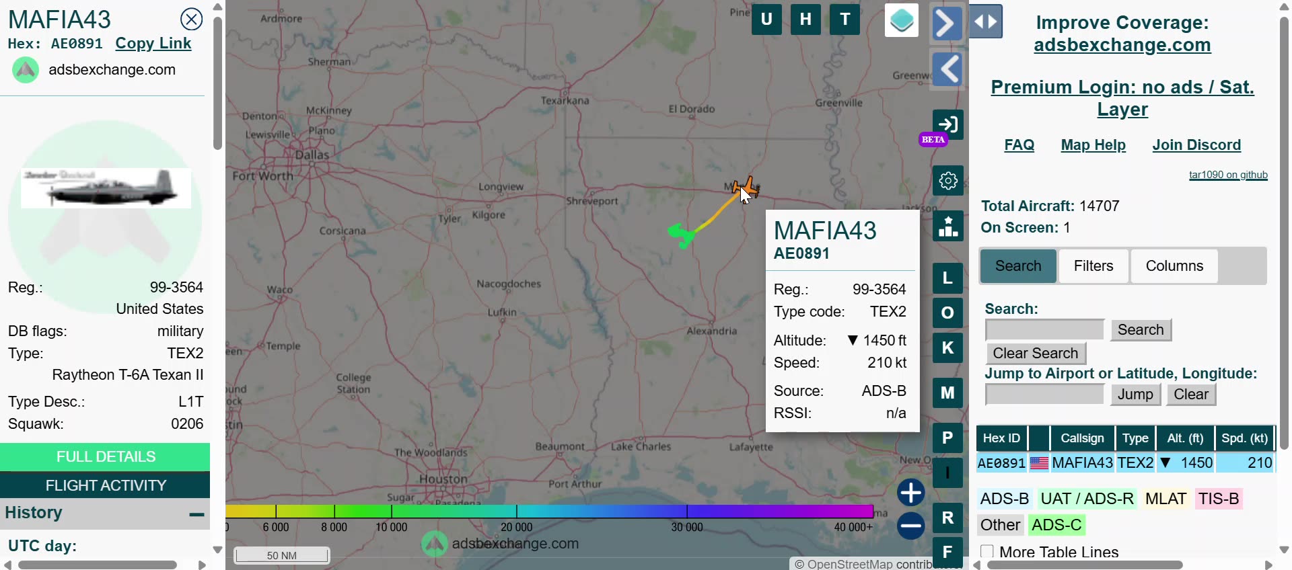This screenshot has height=570, width=1292.
Task: Toggle the H map button
Action: pyautogui.click(x=805, y=19)
